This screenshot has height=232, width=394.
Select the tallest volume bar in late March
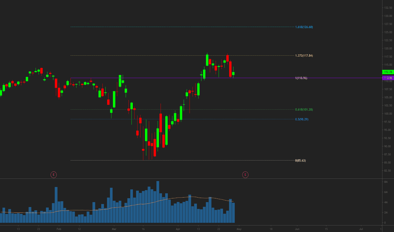click(x=158, y=202)
